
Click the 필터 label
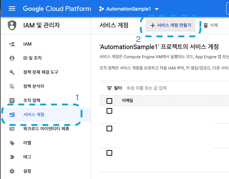click(x=118, y=88)
